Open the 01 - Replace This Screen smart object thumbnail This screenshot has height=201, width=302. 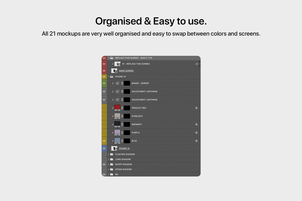pos(117,64)
